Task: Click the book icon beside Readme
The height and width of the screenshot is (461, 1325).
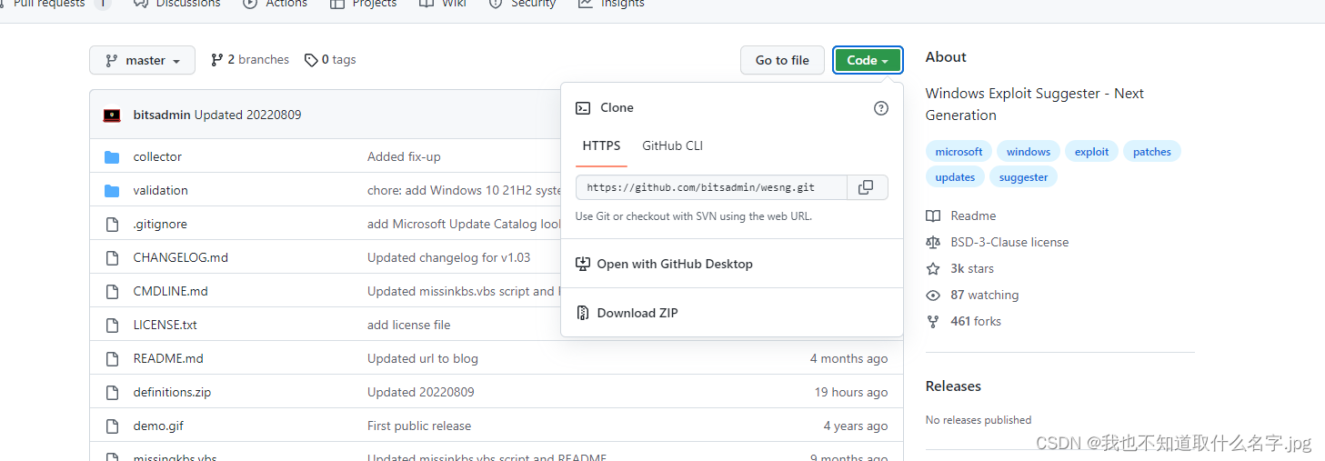Action: (x=933, y=215)
